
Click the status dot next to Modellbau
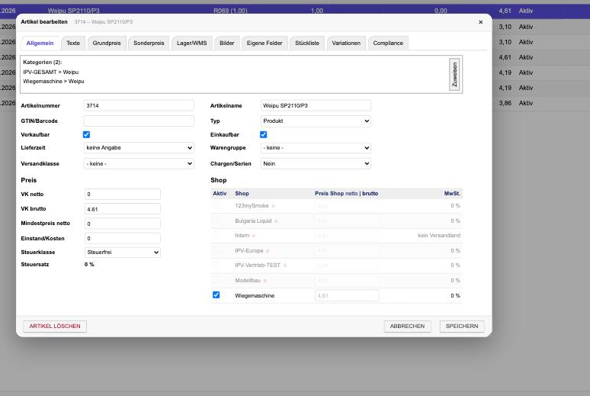tap(265, 281)
